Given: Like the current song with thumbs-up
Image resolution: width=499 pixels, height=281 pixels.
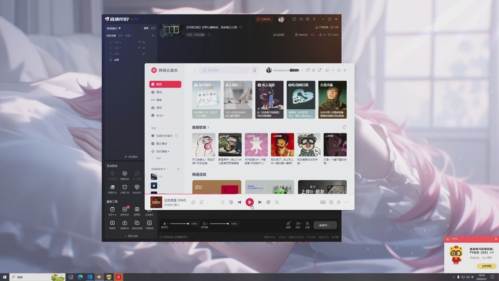Looking at the screenshot, I should click(x=193, y=202).
